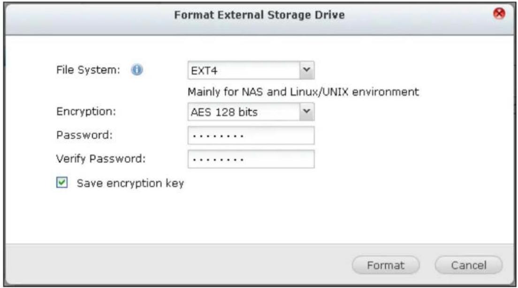The height and width of the screenshot is (288, 518).
Task: Close the Format External Storage Drive dialog
Action: click(501, 14)
